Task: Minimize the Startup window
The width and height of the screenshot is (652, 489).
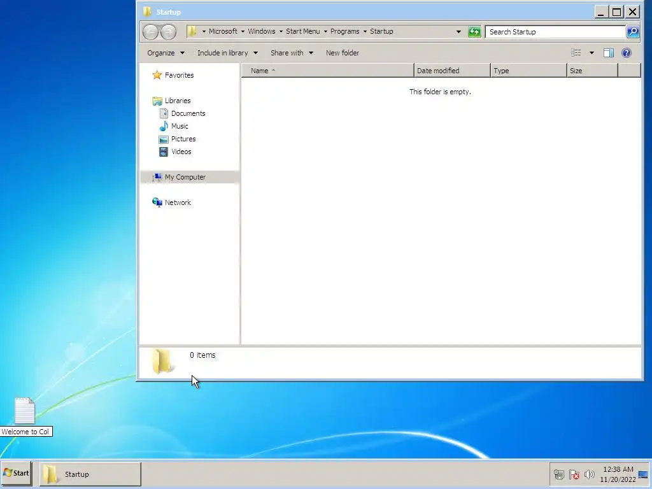Action: pyautogui.click(x=600, y=11)
